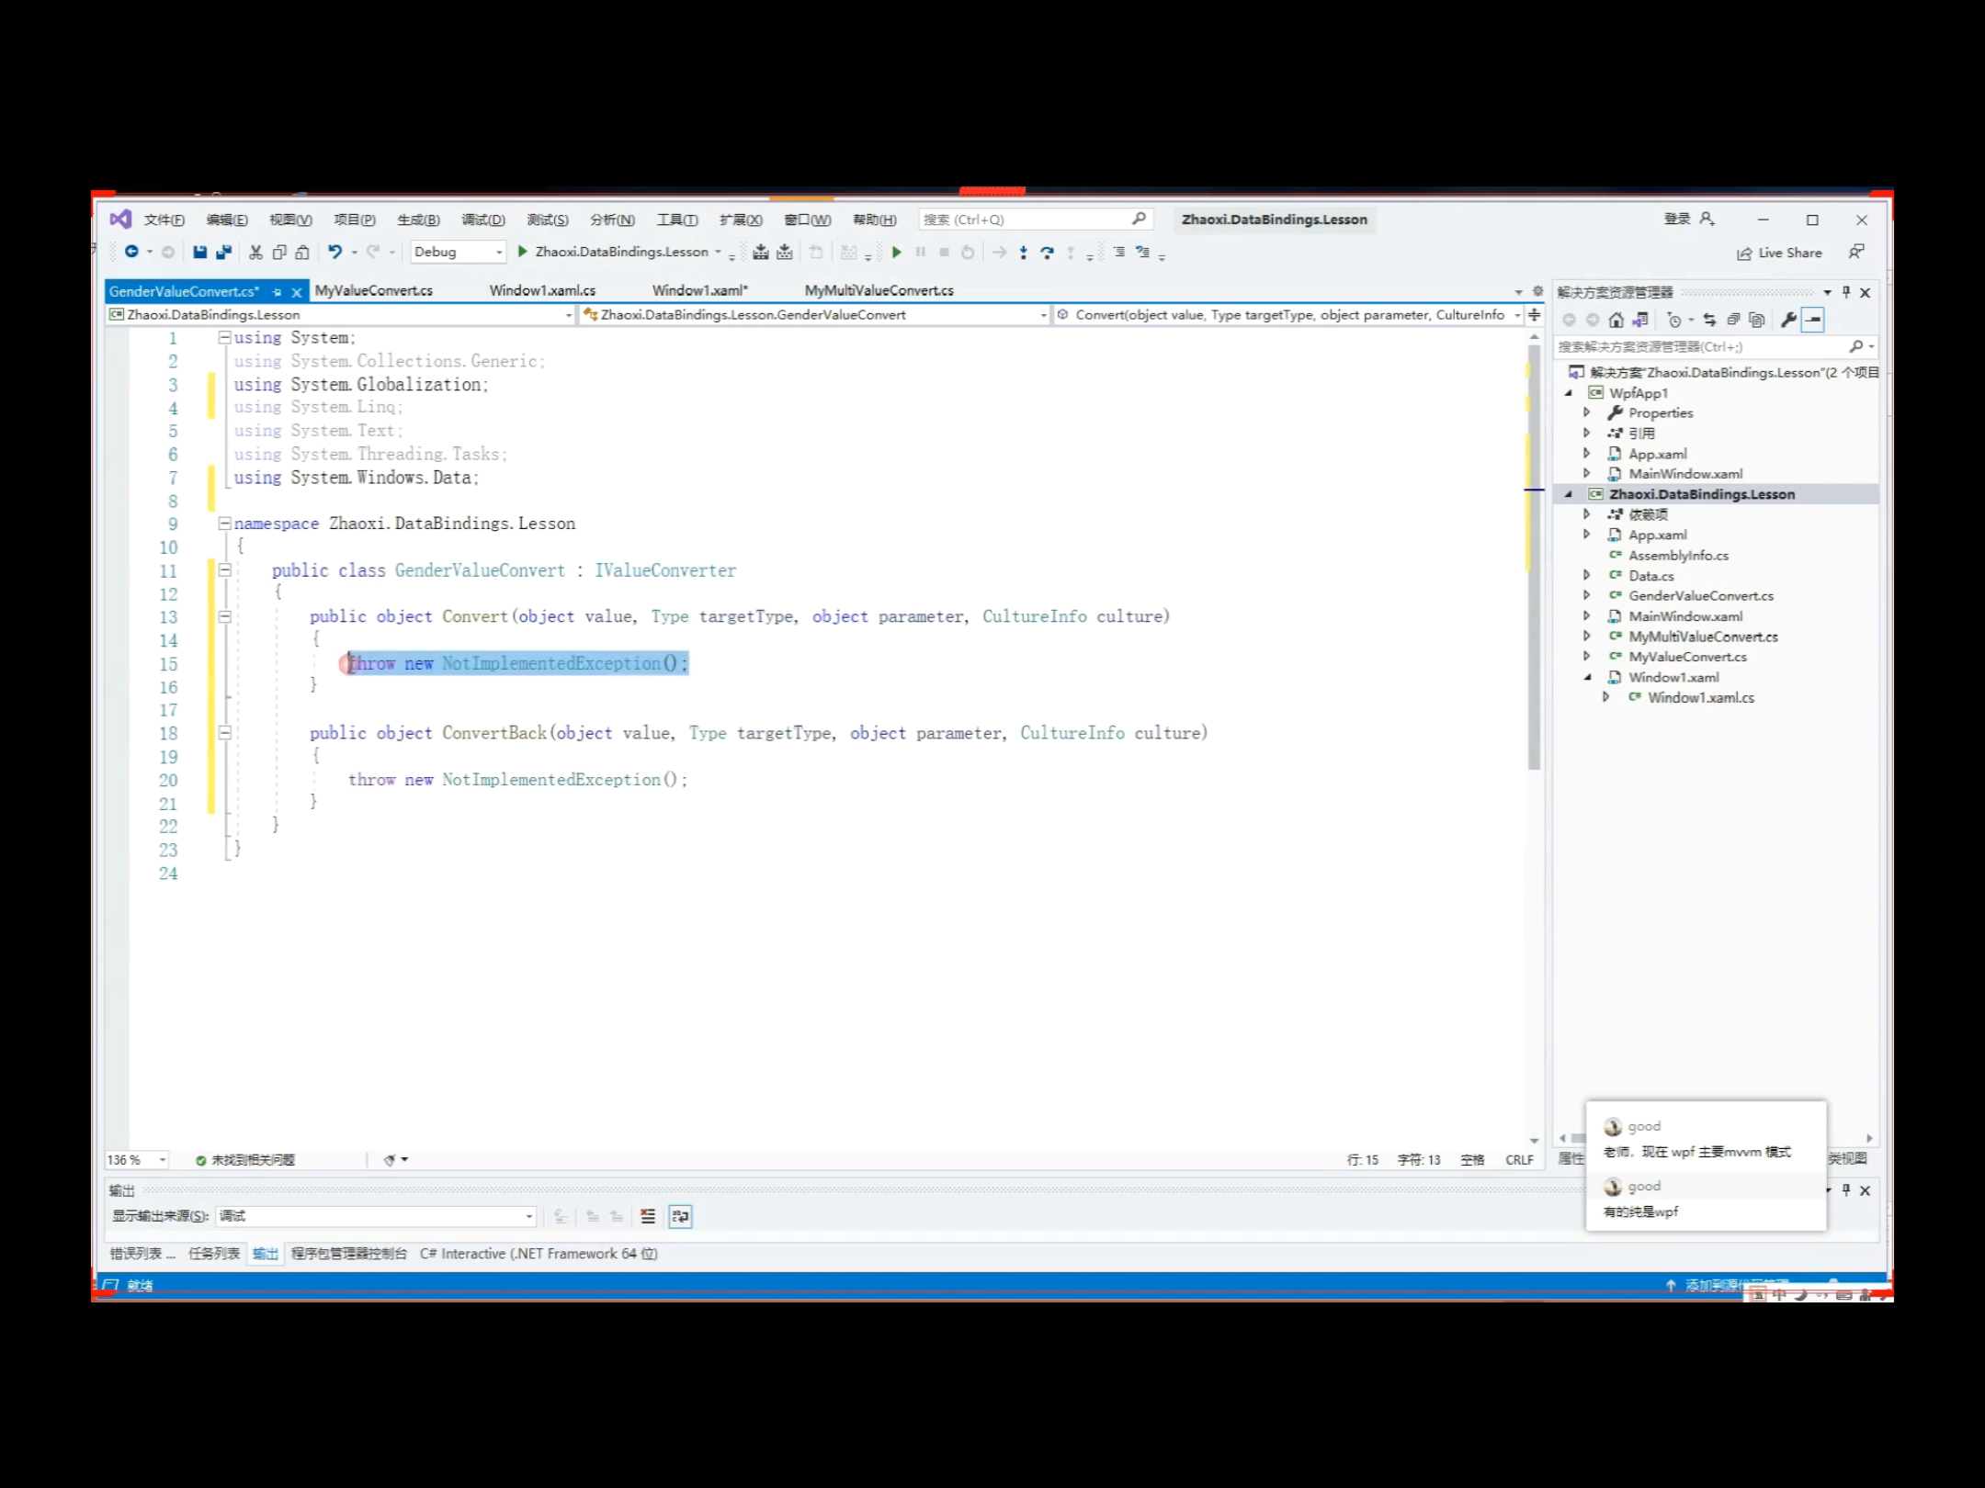Switch to the MyMultiValueConvert.cs tab
Image resolution: width=1985 pixels, height=1488 pixels.
coord(879,290)
